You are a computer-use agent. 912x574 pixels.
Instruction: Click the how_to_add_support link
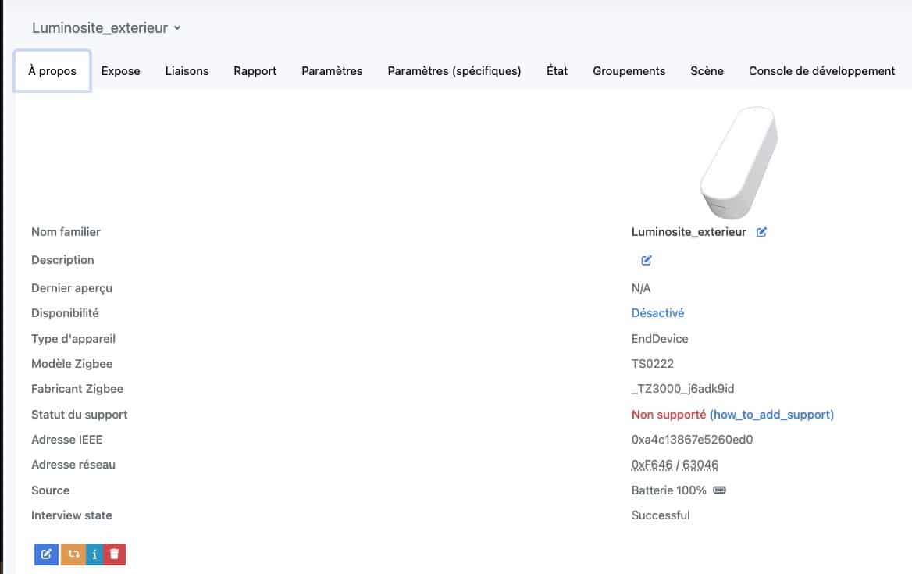click(x=771, y=415)
